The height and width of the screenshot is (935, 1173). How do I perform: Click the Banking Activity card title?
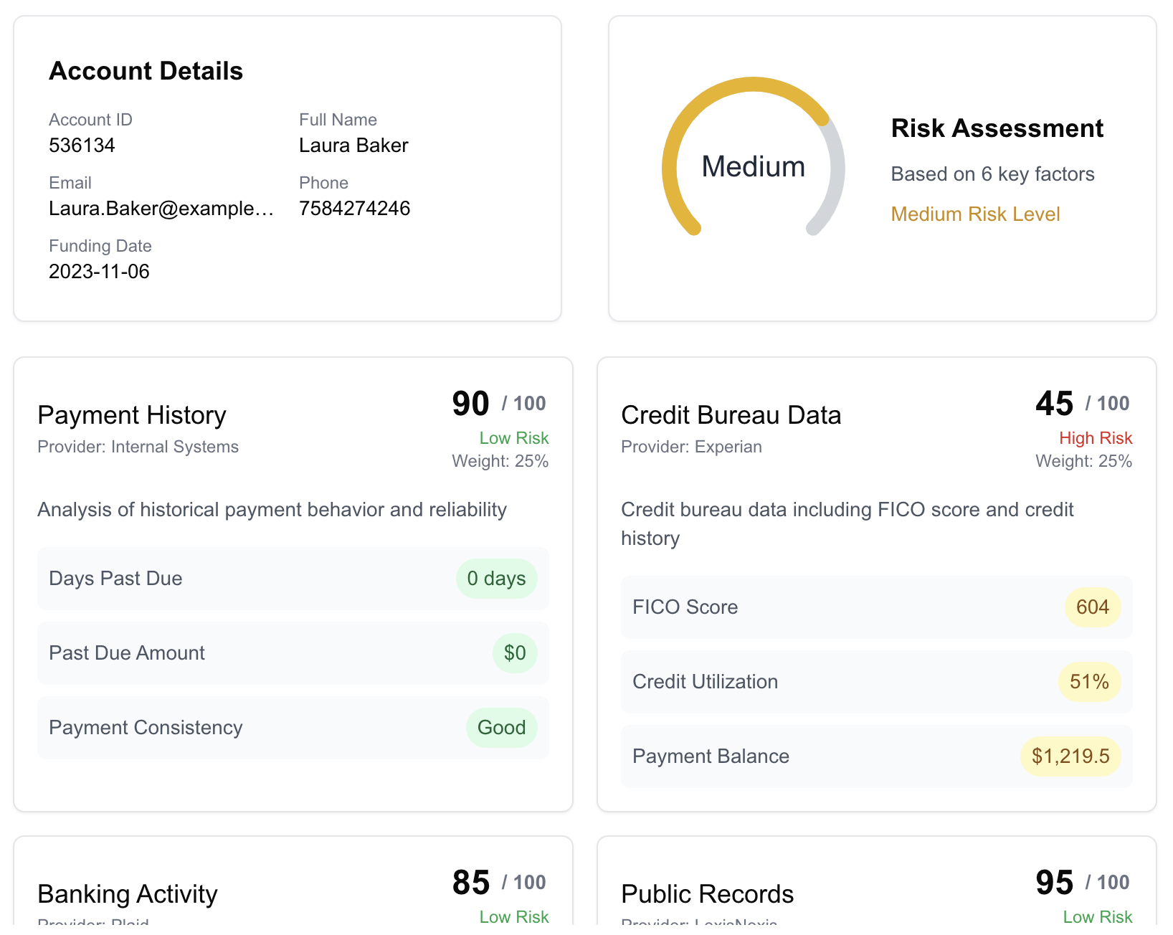128,894
